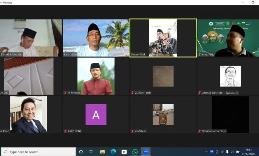This screenshot has height=156, width=259.
Task: Click the Type here to search box
Action: [38, 152]
